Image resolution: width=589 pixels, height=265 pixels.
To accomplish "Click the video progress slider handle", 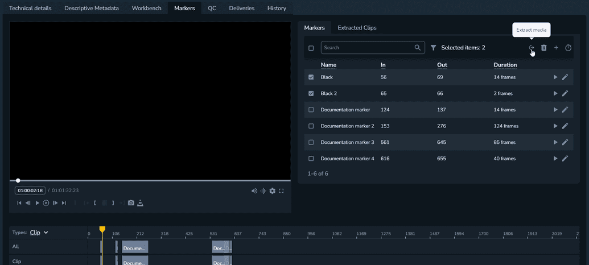I will [18, 180].
